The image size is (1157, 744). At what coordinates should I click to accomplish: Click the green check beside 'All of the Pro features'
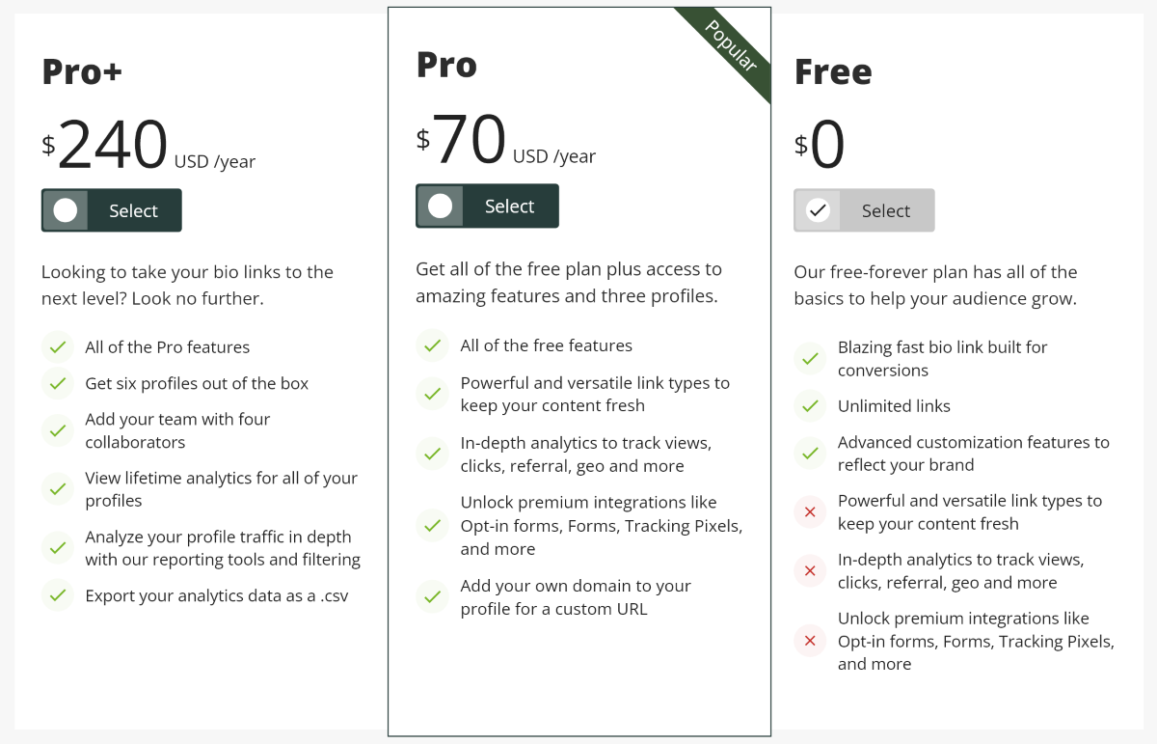tap(58, 346)
